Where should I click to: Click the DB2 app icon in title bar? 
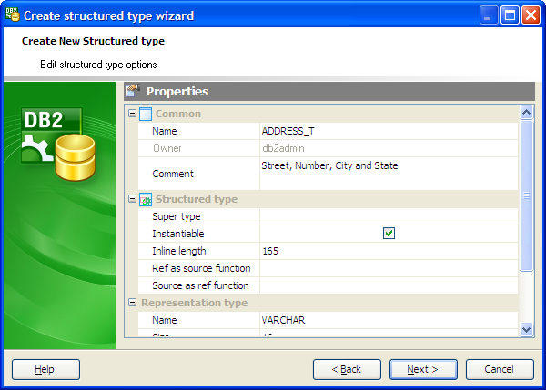(13, 15)
